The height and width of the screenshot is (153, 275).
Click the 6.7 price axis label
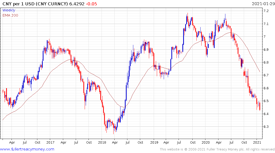(266, 75)
